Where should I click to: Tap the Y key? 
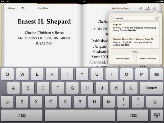pos(82,74)
